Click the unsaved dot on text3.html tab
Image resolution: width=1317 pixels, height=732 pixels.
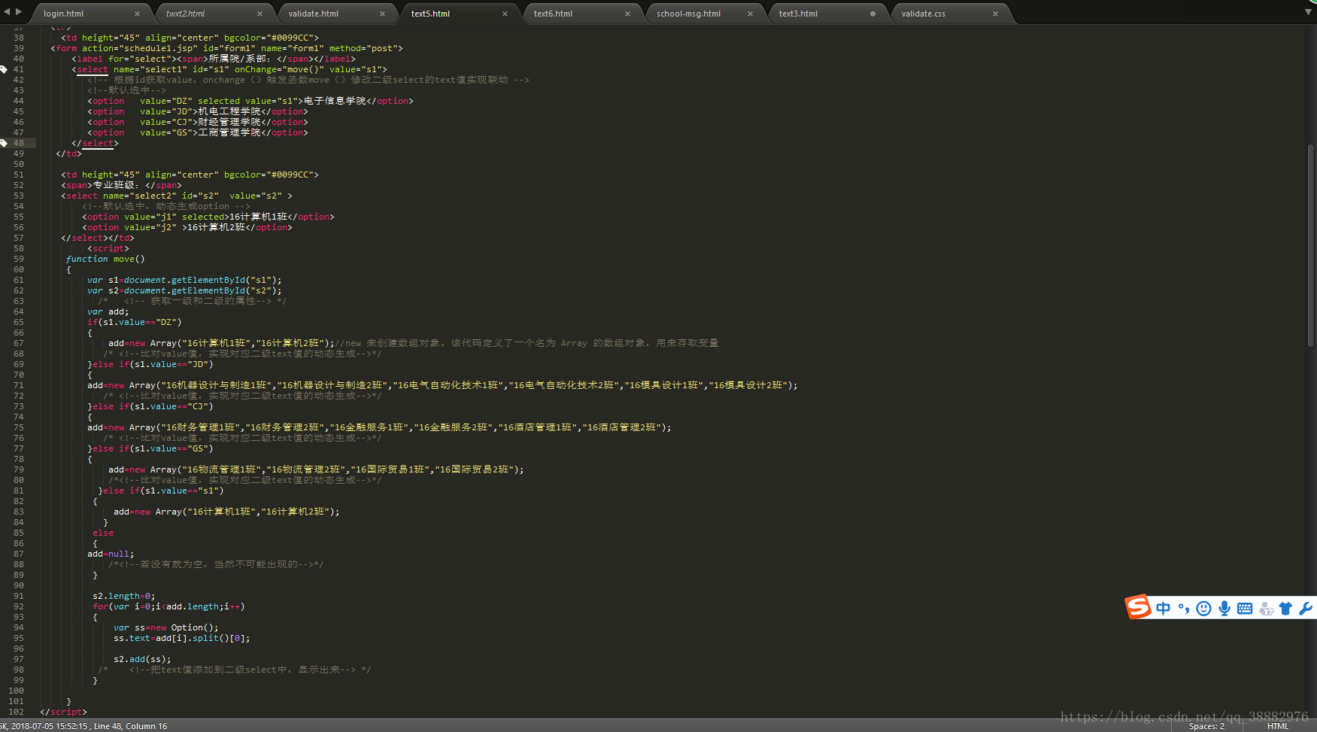[x=872, y=14]
